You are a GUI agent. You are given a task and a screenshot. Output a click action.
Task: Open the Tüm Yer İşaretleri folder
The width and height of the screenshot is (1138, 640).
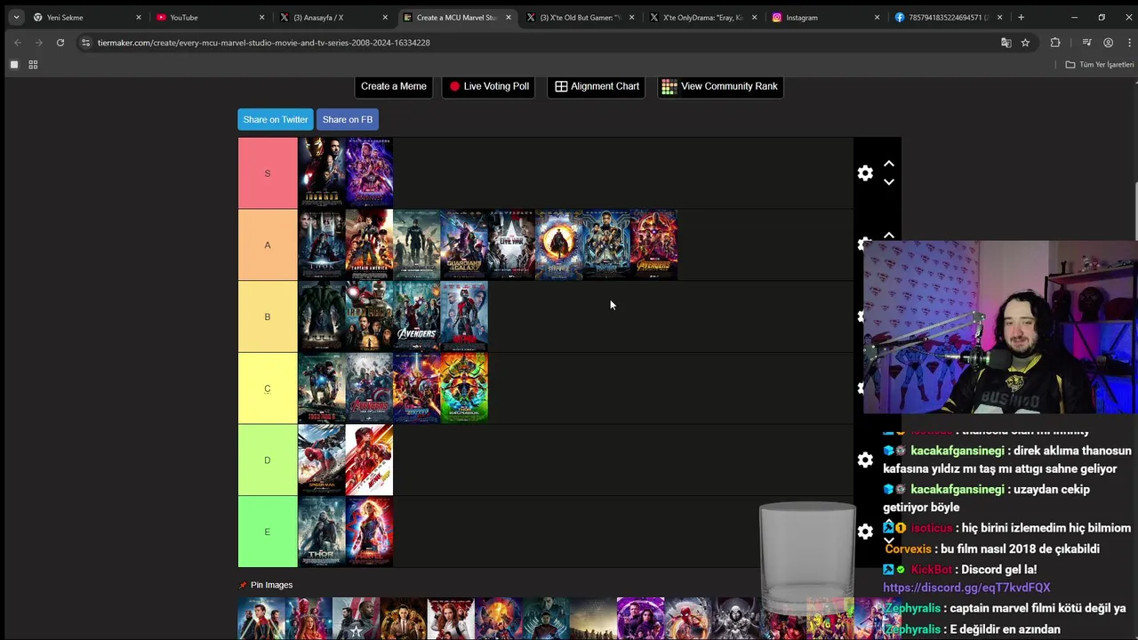pos(1100,65)
